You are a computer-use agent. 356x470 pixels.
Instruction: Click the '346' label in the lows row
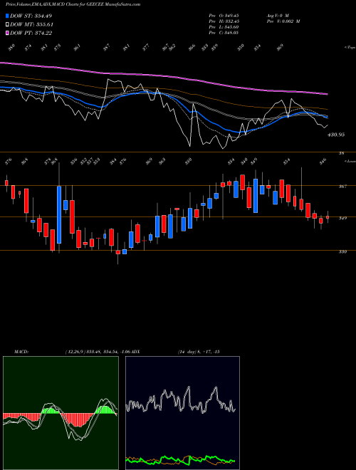click(323, 161)
